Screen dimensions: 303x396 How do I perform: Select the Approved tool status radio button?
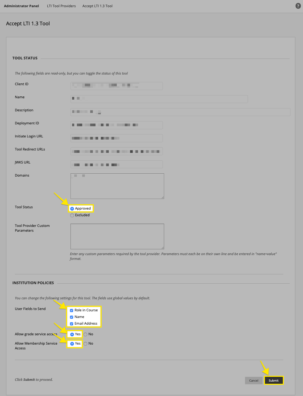click(72, 209)
